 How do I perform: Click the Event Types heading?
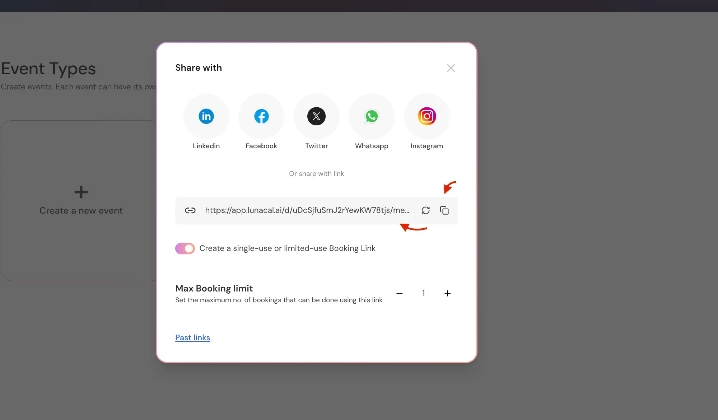(x=48, y=69)
